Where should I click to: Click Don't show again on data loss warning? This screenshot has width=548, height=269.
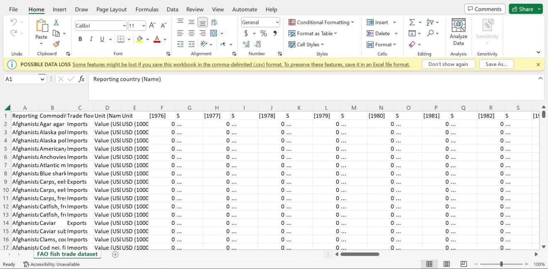click(x=448, y=64)
